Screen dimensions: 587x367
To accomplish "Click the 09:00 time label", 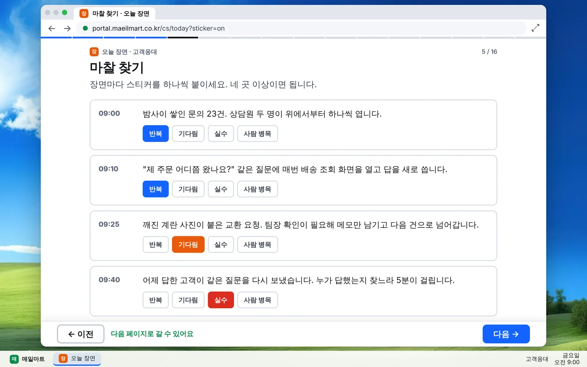I will click(x=109, y=113).
